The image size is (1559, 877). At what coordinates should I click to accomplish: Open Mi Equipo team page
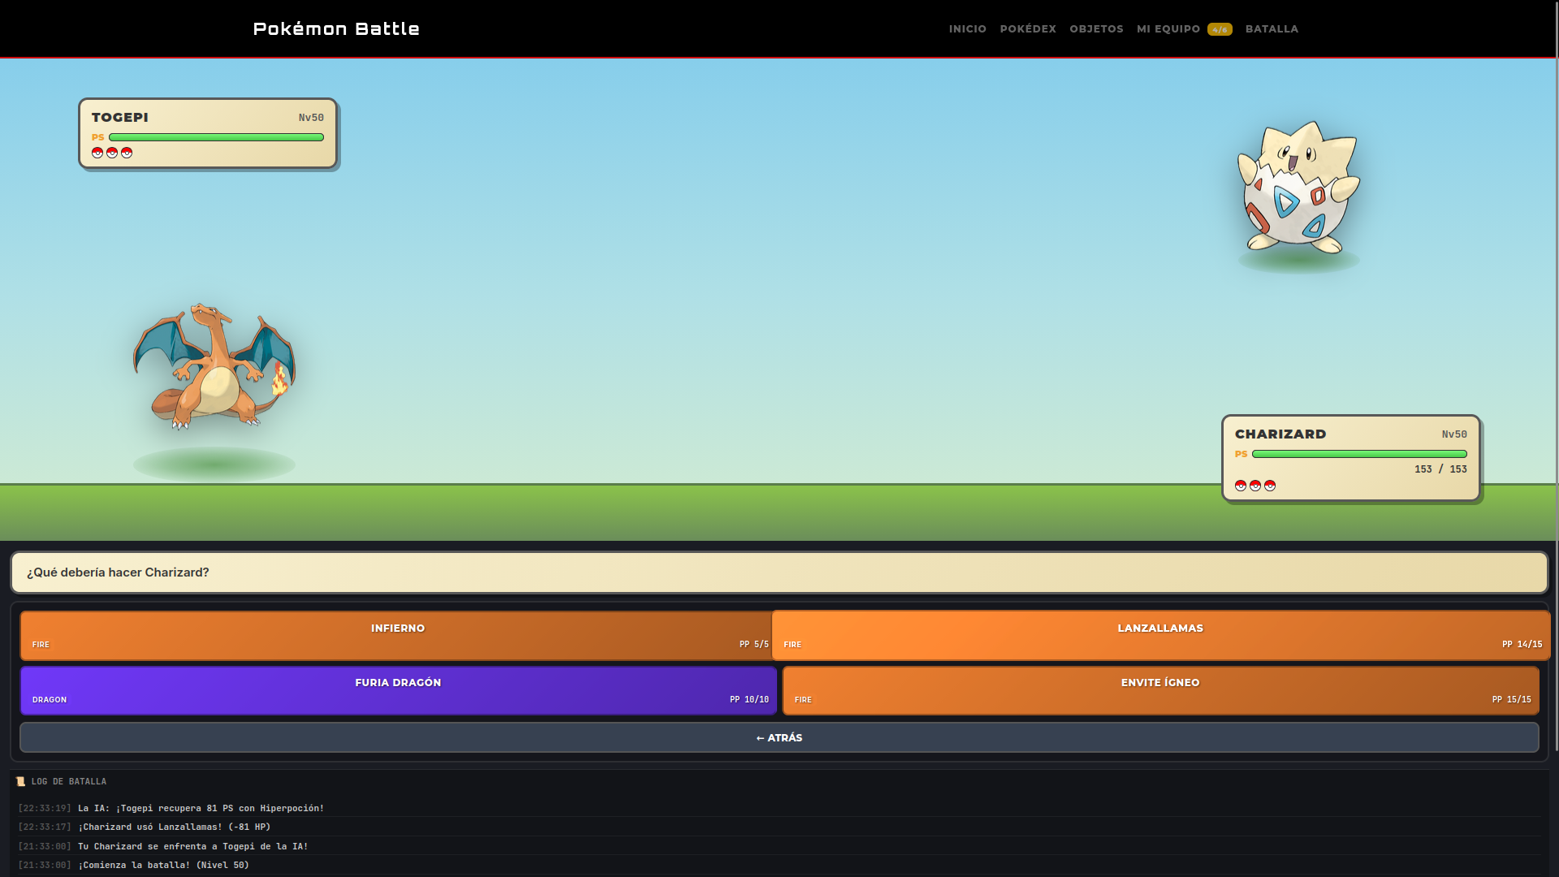click(x=1184, y=29)
